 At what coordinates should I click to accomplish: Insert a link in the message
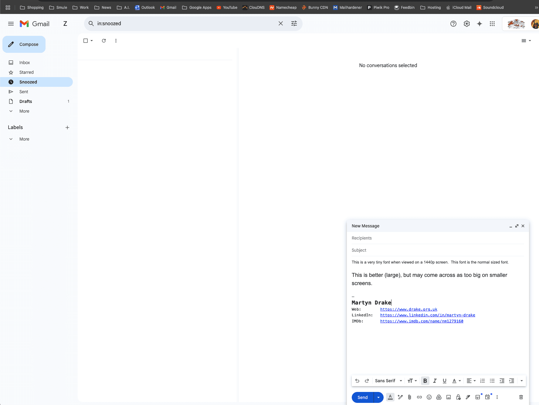419,397
